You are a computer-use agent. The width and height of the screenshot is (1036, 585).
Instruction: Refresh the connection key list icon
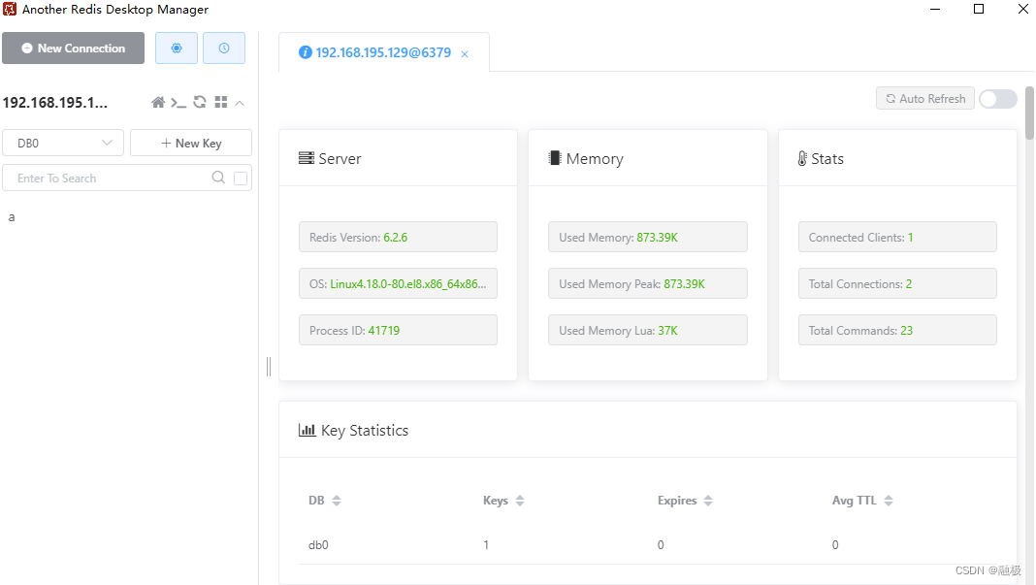[200, 103]
